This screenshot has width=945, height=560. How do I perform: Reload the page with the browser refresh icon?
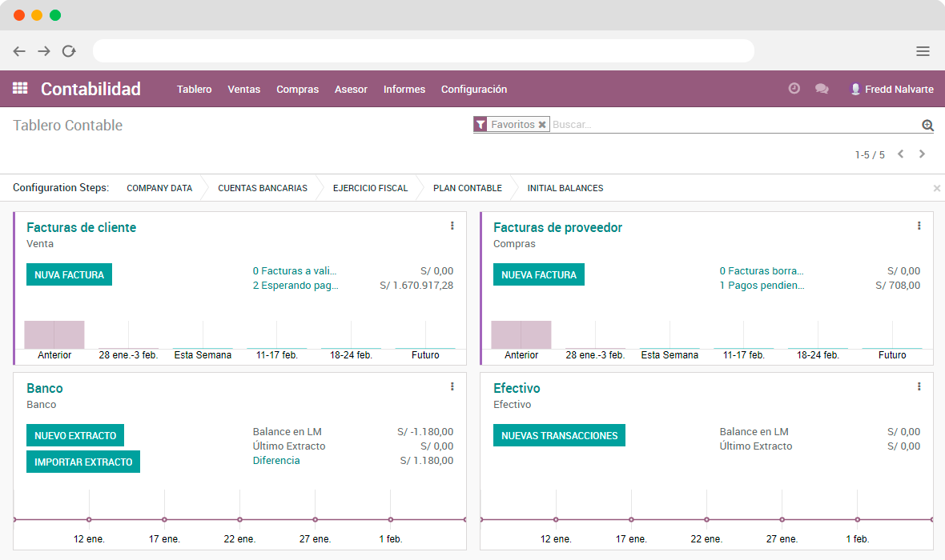tap(69, 51)
